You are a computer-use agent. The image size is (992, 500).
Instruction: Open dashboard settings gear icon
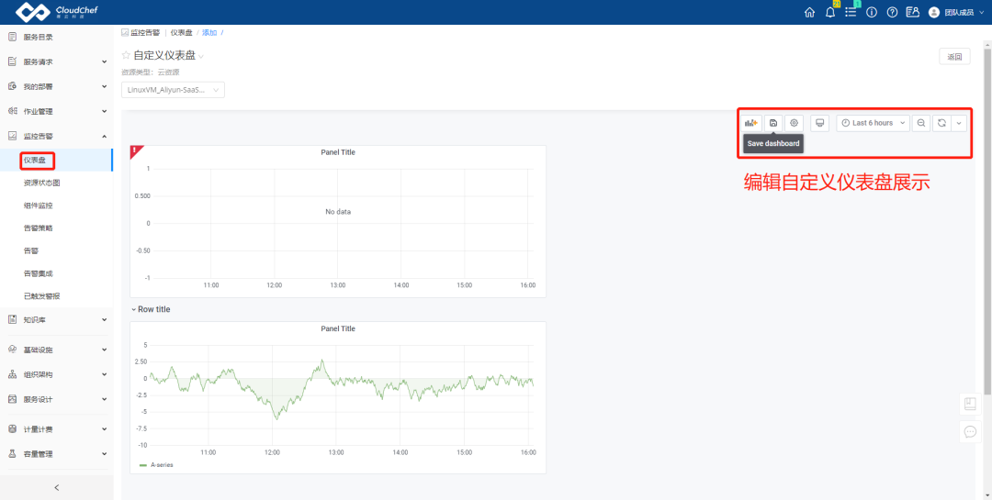pyautogui.click(x=794, y=123)
